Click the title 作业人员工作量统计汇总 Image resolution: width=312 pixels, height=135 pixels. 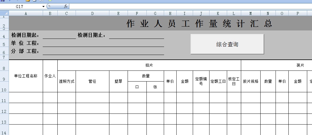199,24
